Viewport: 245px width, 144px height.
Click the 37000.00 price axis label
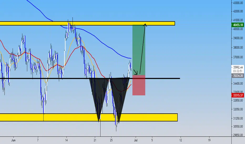pos(238,57)
